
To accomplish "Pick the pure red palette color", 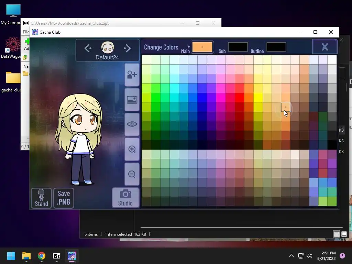I will [240, 98].
